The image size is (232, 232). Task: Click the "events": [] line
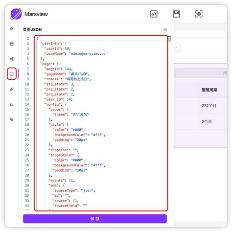coord(62,181)
